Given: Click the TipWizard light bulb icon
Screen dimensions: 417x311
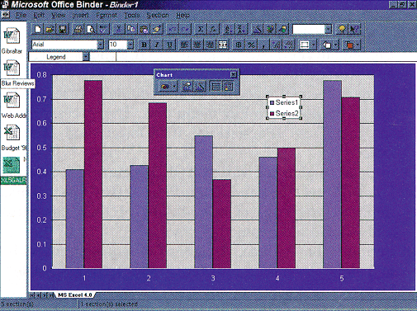Looking at the screenshot, I should tap(342, 29).
